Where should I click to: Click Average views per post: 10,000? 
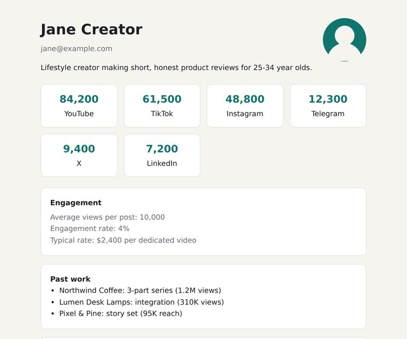[x=108, y=217]
